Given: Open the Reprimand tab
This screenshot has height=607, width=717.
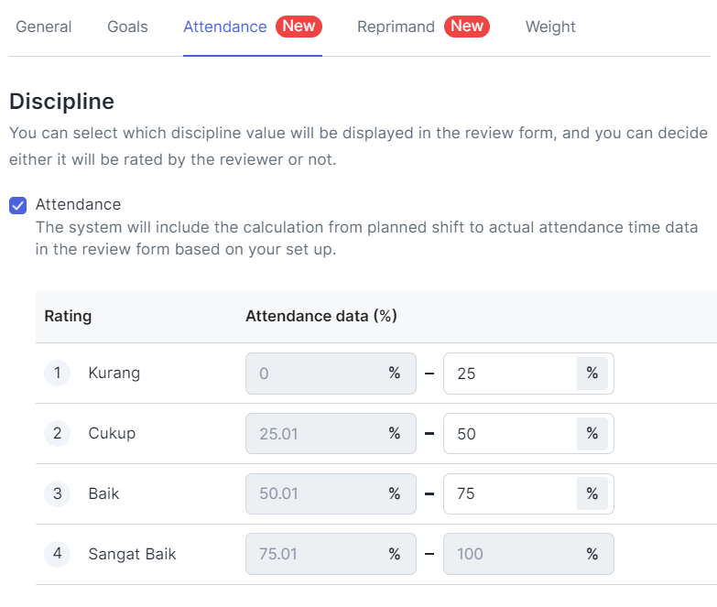Looking at the screenshot, I should [396, 27].
